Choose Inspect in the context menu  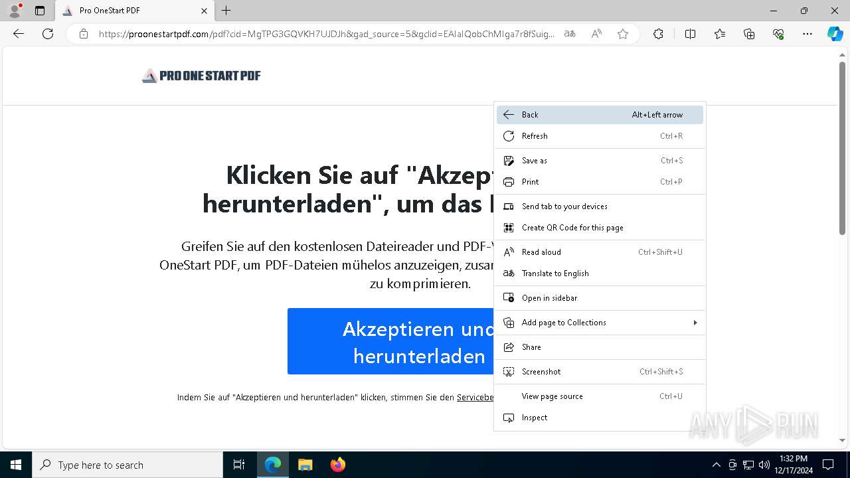pos(600,418)
